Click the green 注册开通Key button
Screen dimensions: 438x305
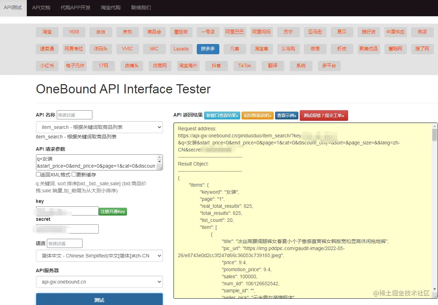[113, 212]
